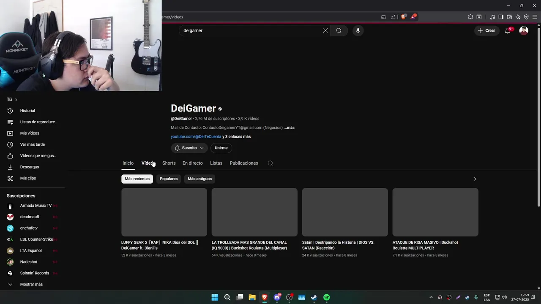
Task: Switch to the En directo tab
Action: point(193,163)
